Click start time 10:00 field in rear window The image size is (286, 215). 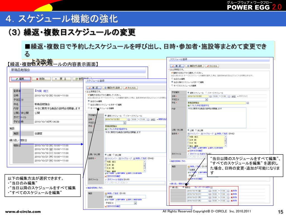(134, 119)
